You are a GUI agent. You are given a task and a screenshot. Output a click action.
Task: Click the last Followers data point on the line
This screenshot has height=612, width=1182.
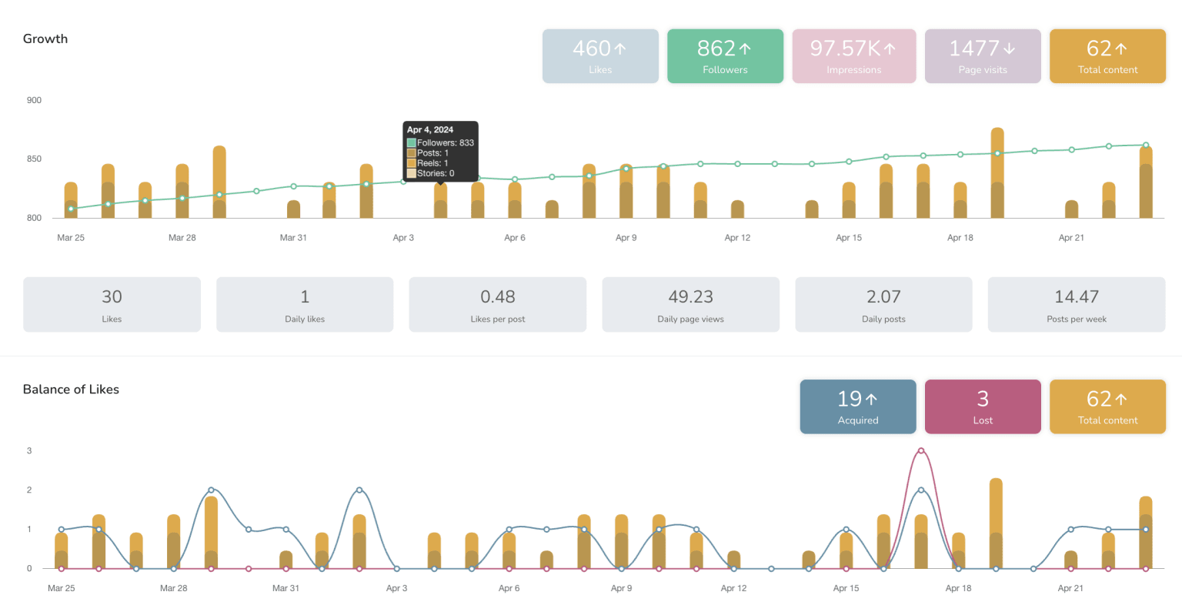point(1146,145)
